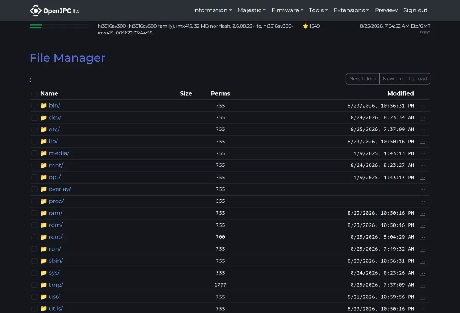Click the sbin/ folder icon
Image resolution: width=460 pixels, height=313 pixels.
[x=44, y=261]
